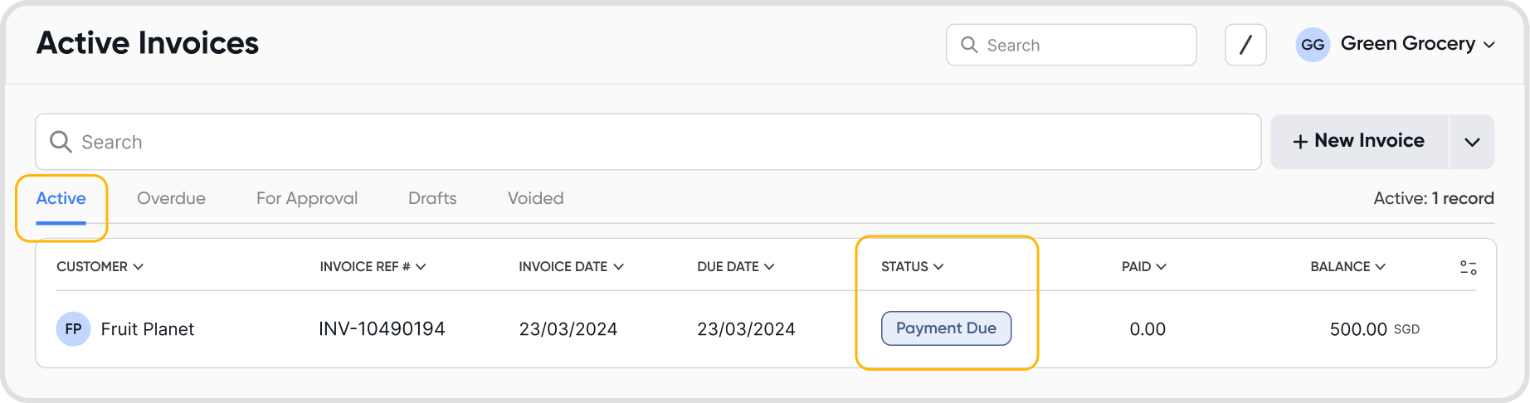
Task: Open the Status column filter
Action: click(912, 267)
